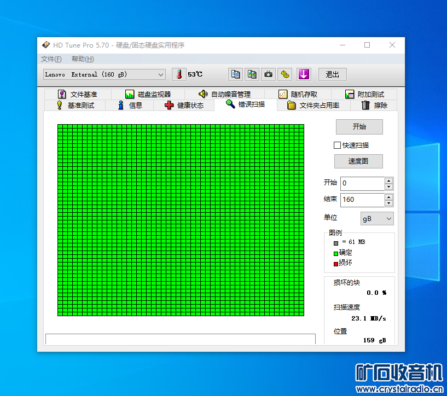
Task: Click the copy text to clipboard icon
Action: pyautogui.click(x=235, y=74)
